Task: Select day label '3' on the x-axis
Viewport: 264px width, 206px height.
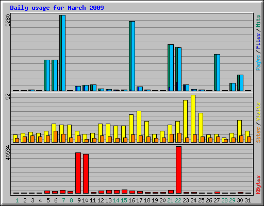Action: point(32,200)
